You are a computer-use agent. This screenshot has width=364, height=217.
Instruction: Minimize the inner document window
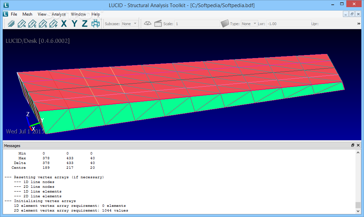point(346,14)
